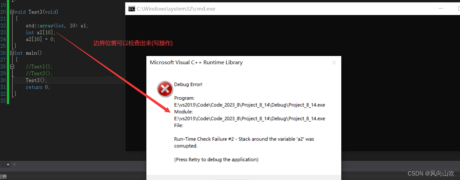Collapse the commented //Test1 block toggle
The width and height of the screenshot is (460, 180).
pos(12,67)
